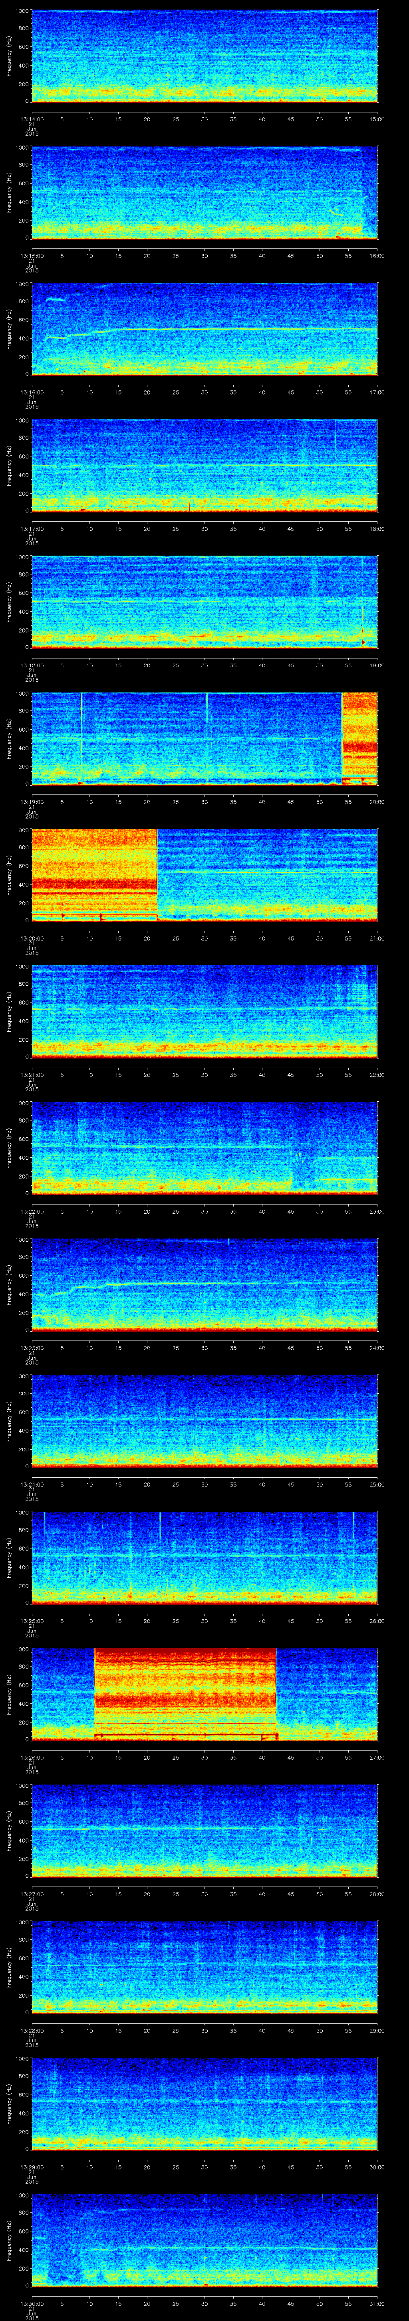Click the spectrogram panel starting at 13:20:00
409x2321 pixels.
click(x=204, y=875)
